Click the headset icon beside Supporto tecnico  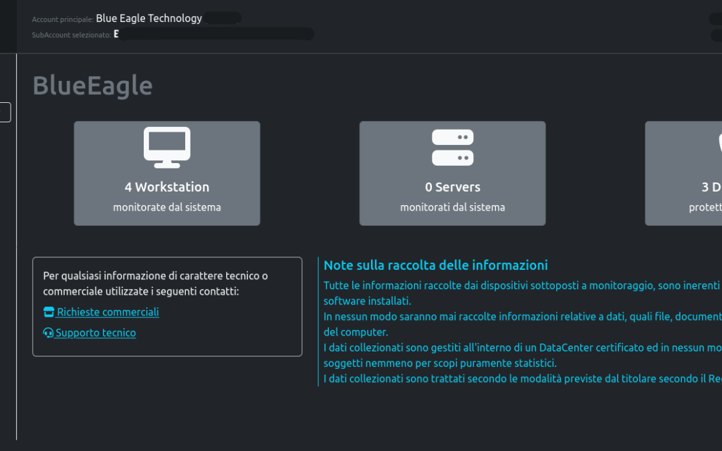[48, 333]
